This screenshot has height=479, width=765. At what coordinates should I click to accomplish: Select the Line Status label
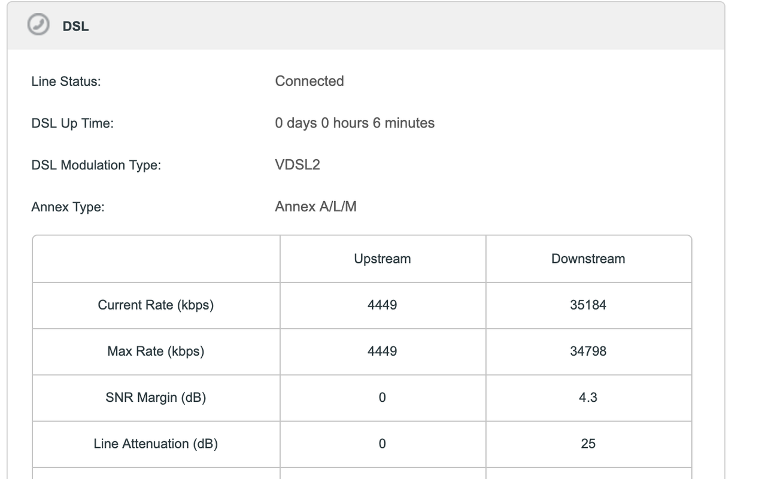pos(66,81)
